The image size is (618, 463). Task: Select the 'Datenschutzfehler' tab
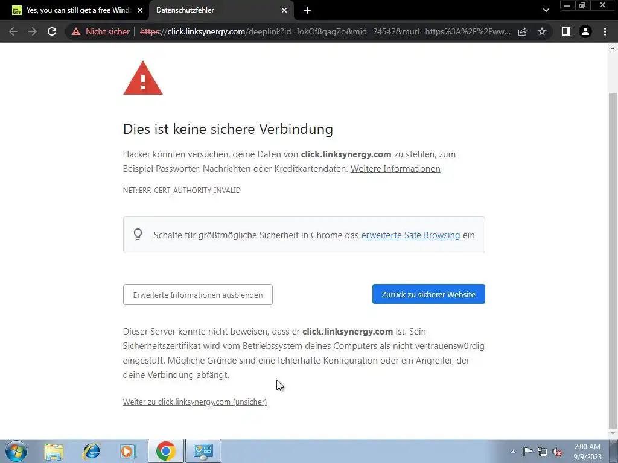tap(221, 10)
